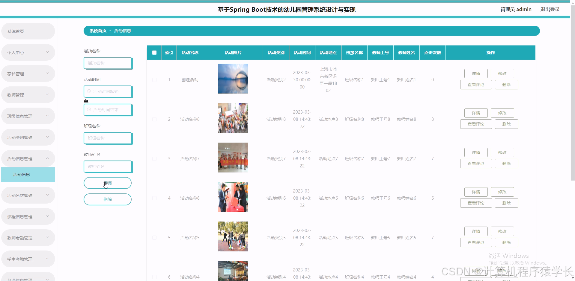Check the checkbox for row 活动名称5
The image size is (575, 281).
tap(154, 238)
